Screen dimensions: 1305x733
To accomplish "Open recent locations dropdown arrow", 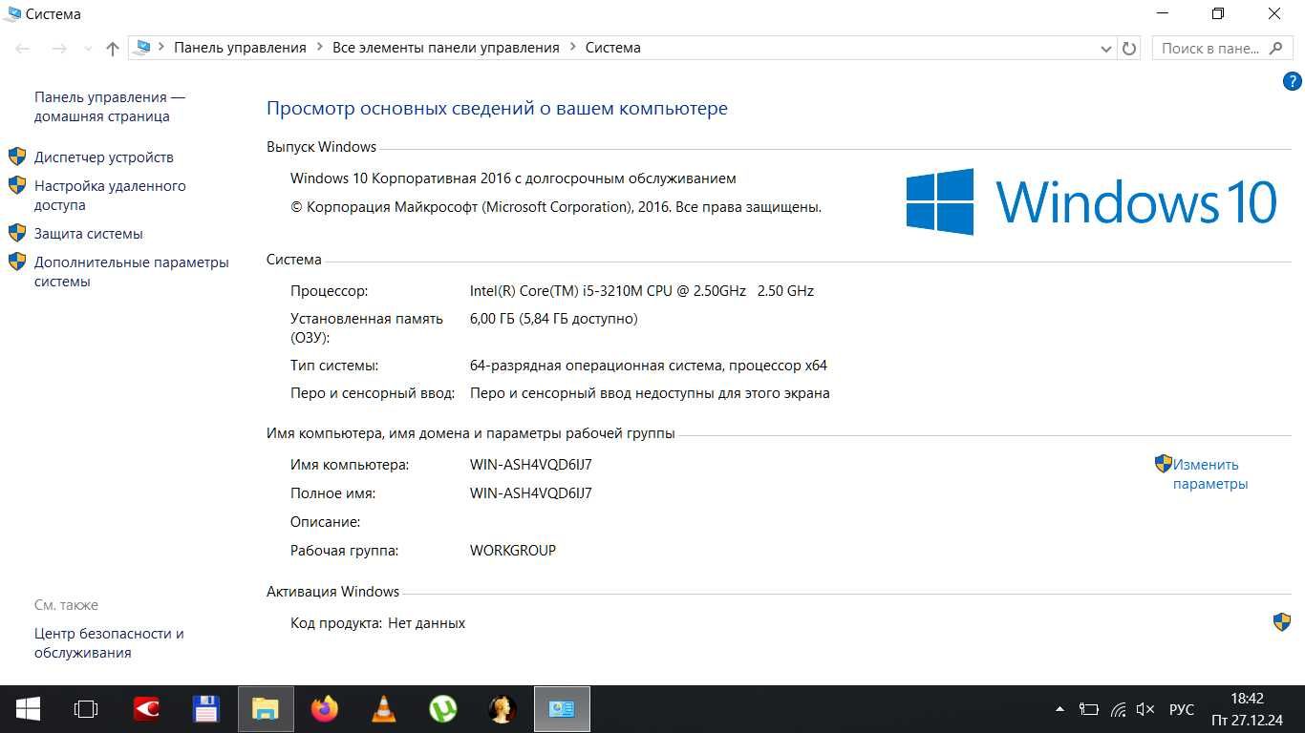I will coord(88,49).
